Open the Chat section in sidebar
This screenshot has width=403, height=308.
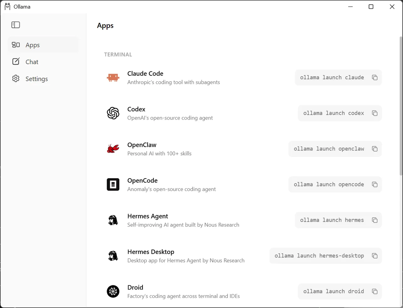coord(43,62)
